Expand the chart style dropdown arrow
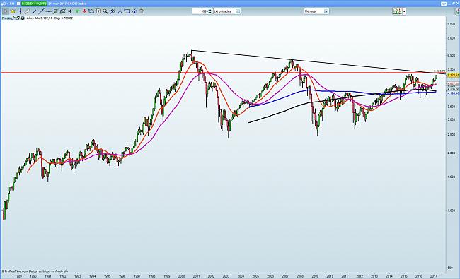This screenshot has width=460, height=279. pyautogui.click(x=404, y=11)
